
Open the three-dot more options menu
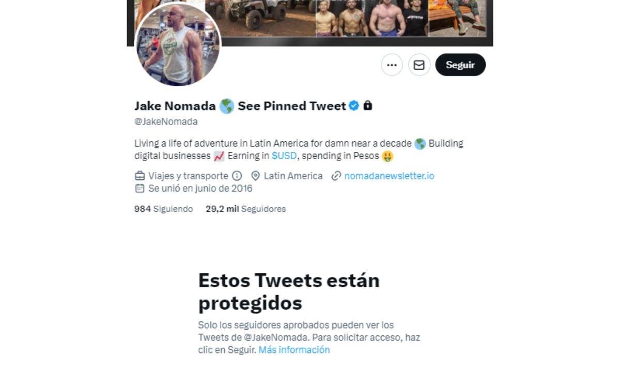coord(392,65)
